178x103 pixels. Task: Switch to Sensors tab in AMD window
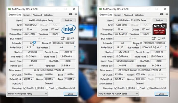(x=118, y=15)
